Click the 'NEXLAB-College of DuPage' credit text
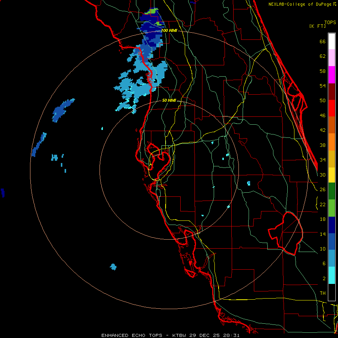This screenshot has height=338, width=338. pyautogui.click(x=300, y=4)
